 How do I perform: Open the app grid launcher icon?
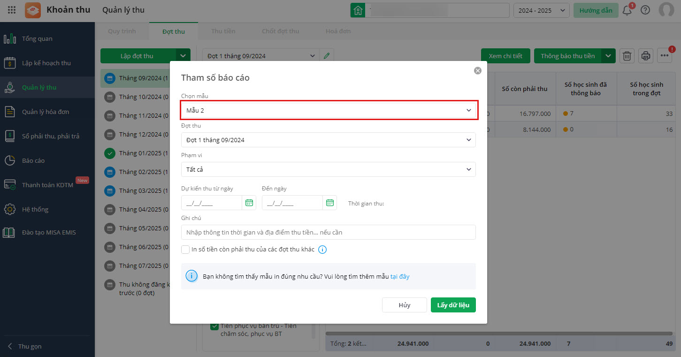tap(12, 10)
